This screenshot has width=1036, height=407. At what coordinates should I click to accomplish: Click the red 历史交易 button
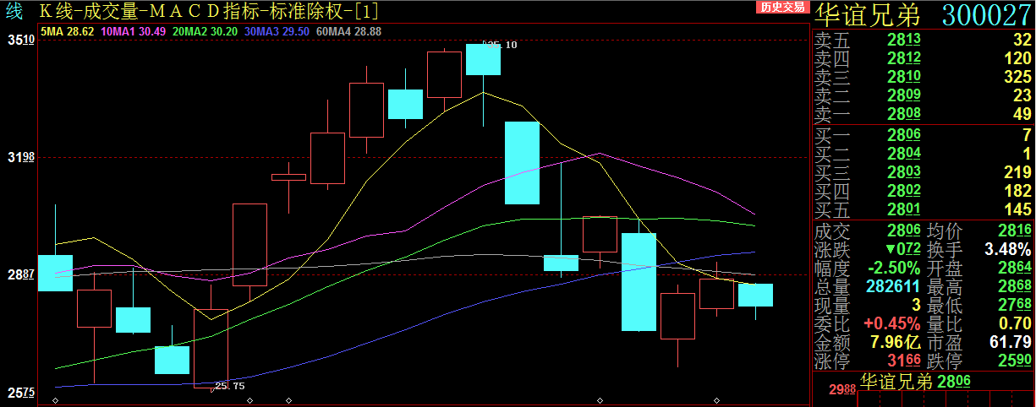[x=782, y=8]
